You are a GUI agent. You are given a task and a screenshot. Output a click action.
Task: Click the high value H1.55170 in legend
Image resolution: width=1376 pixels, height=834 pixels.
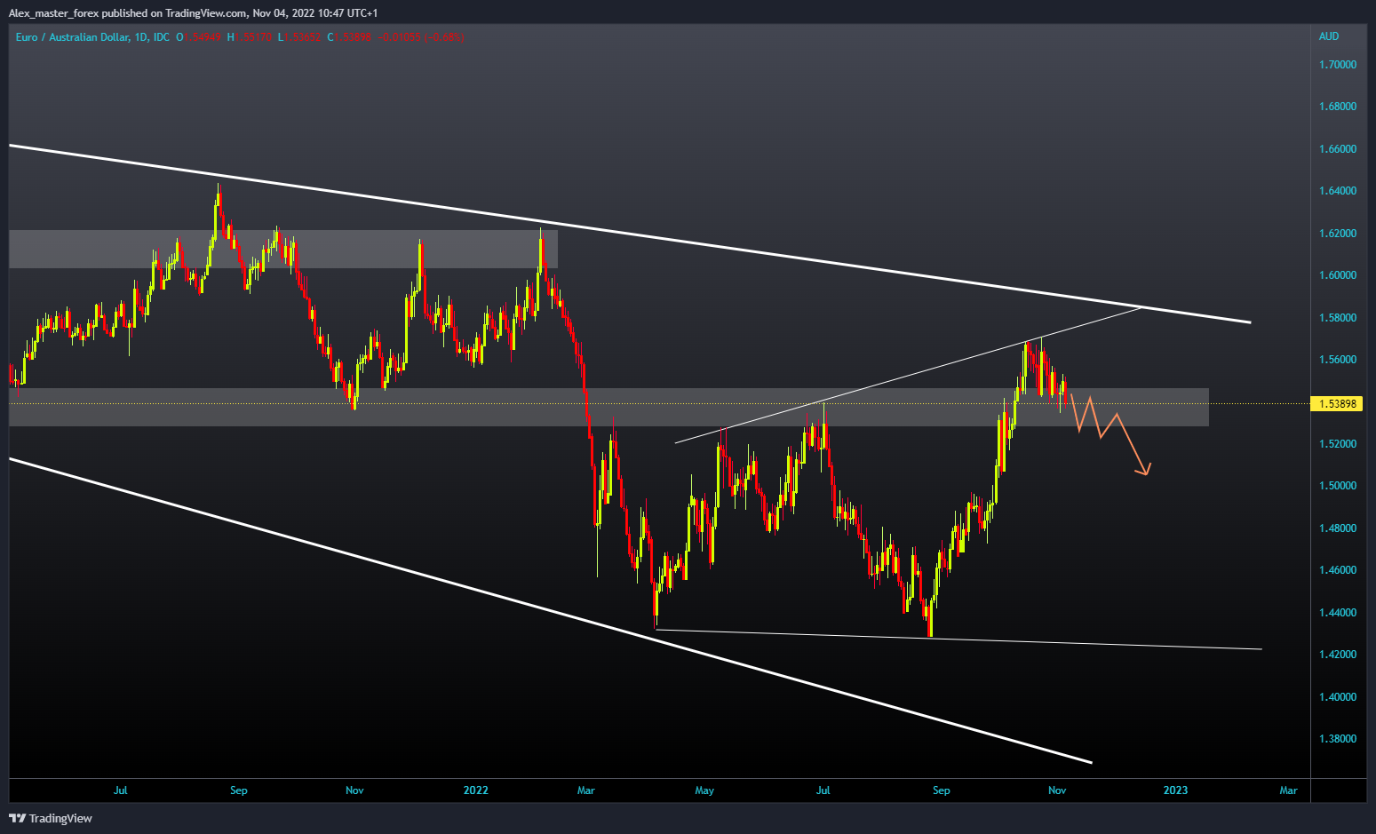(249, 37)
